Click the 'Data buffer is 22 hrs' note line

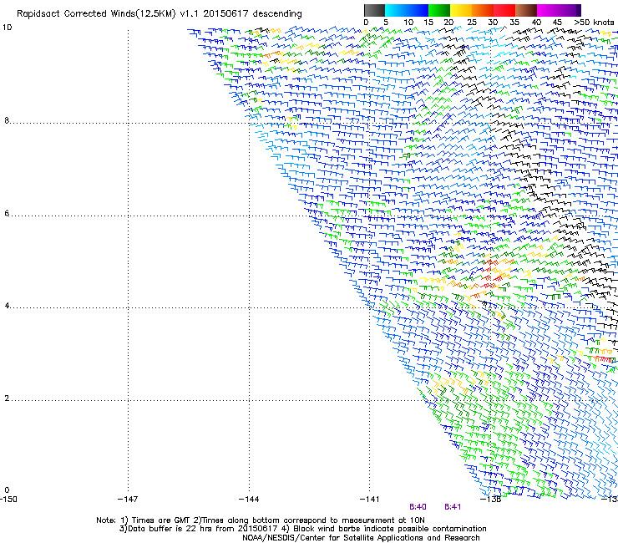coord(302,529)
